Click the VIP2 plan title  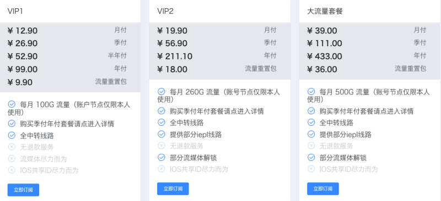(x=165, y=12)
